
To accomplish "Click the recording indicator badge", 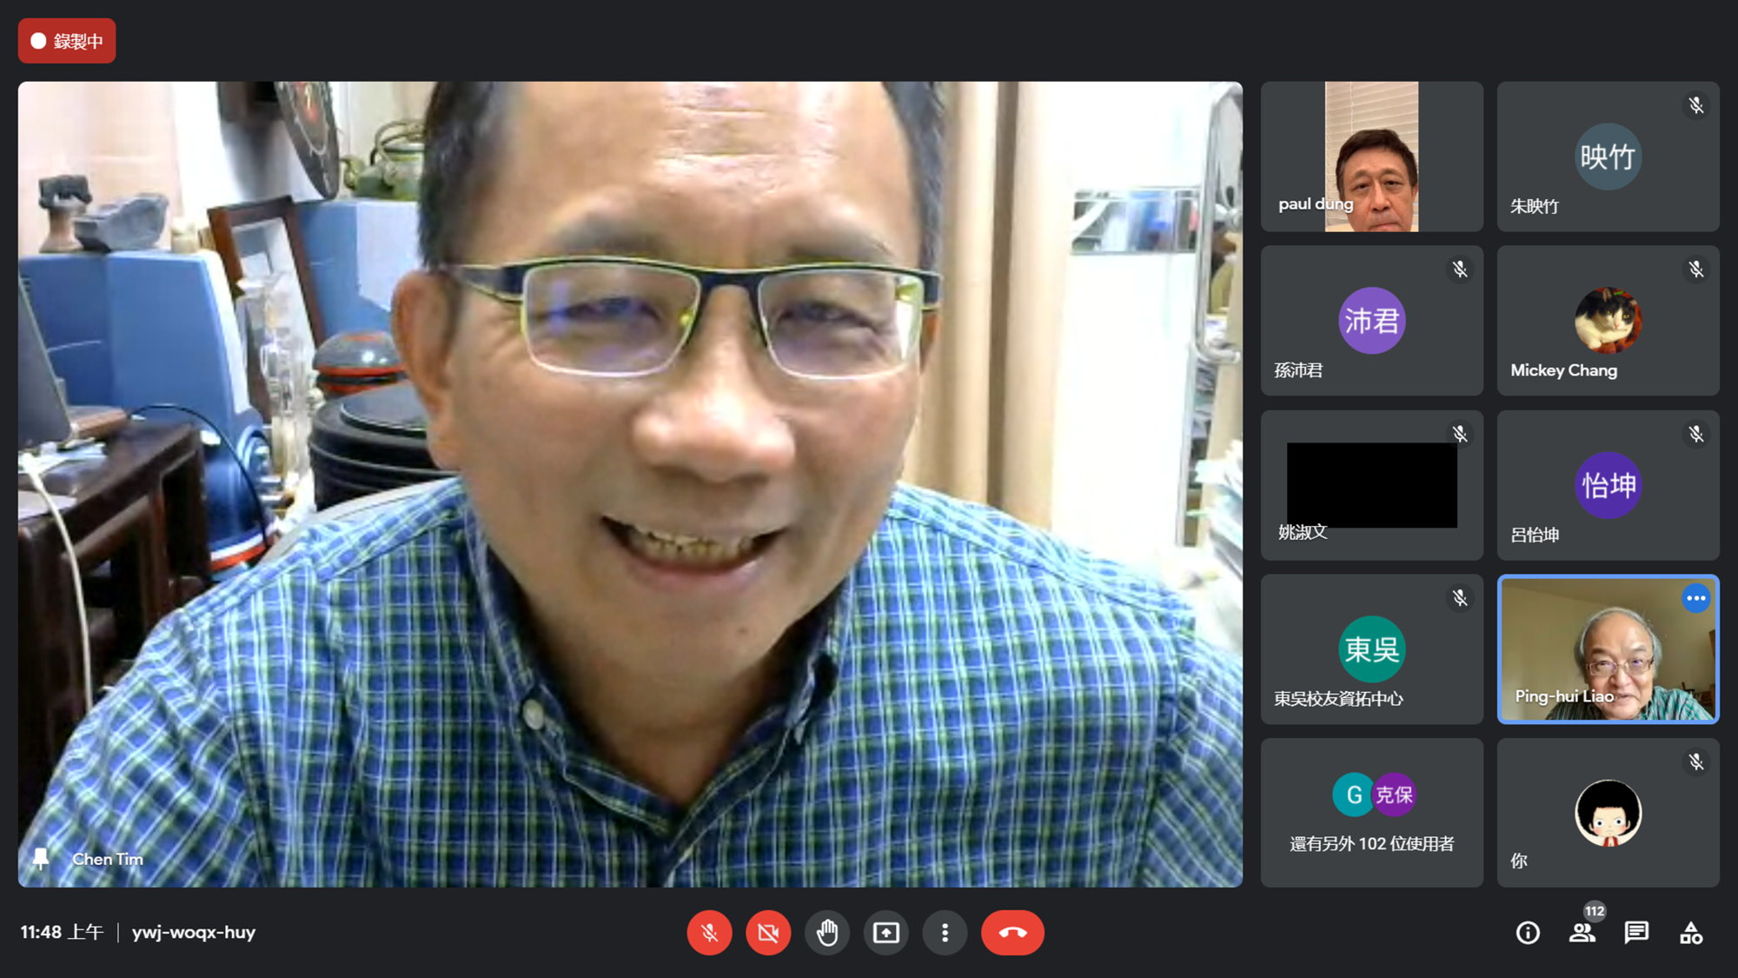I will click(67, 41).
